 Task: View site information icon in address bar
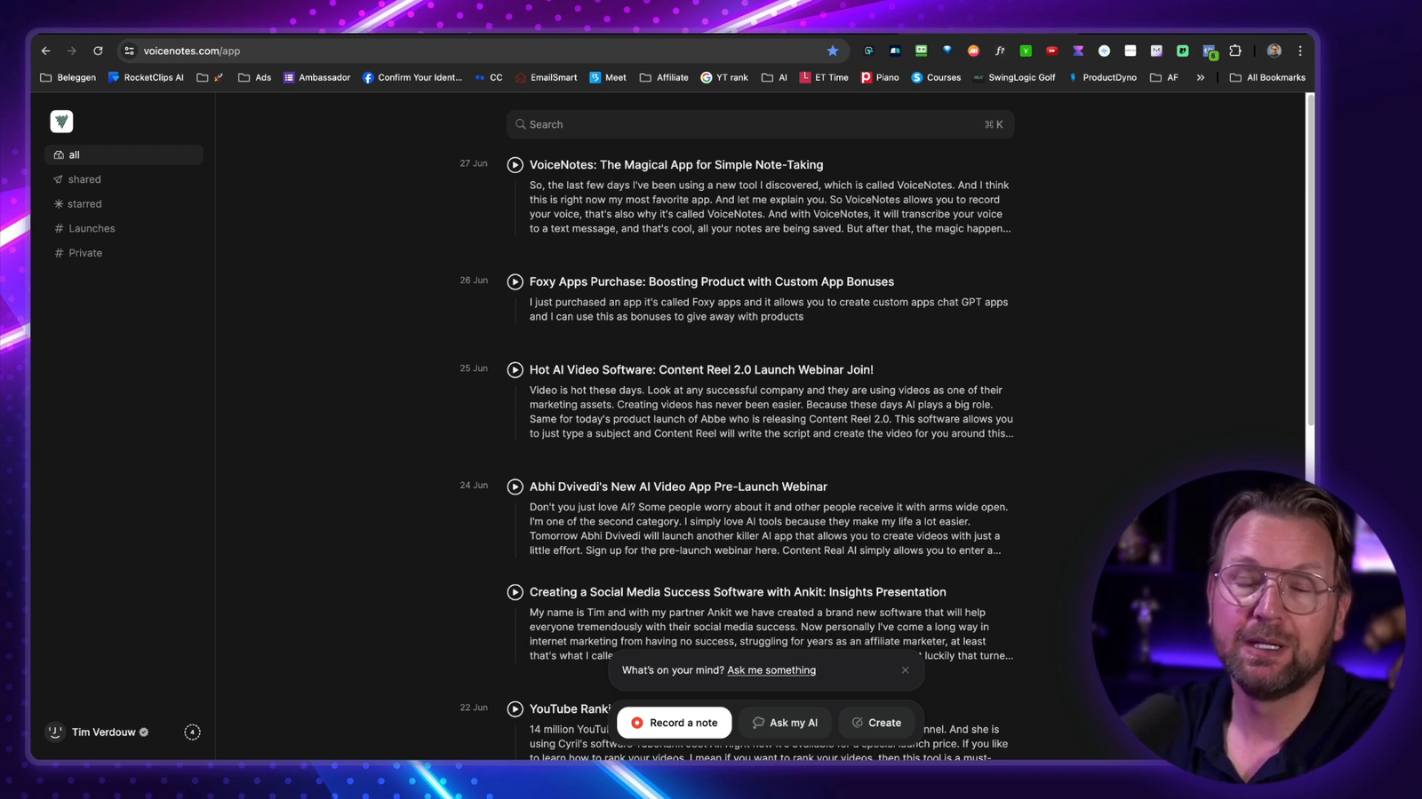tap(130, 51)
